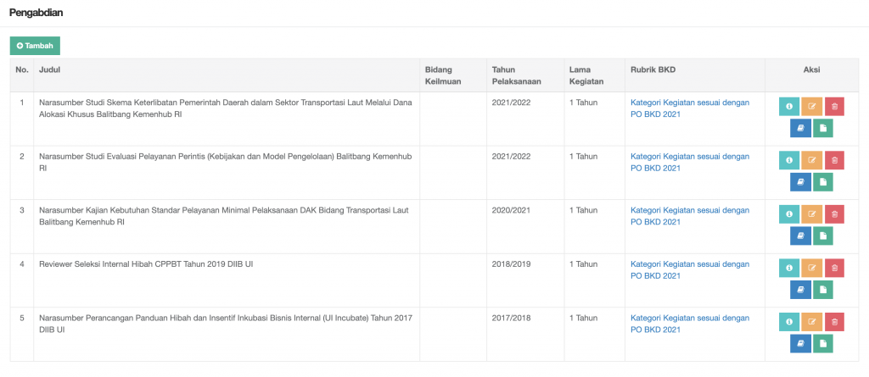Select title Narasumber Studi Evaluasi Pelayanan Perintis
Viewport: 869px width, 377px height.
pos(226,162)
